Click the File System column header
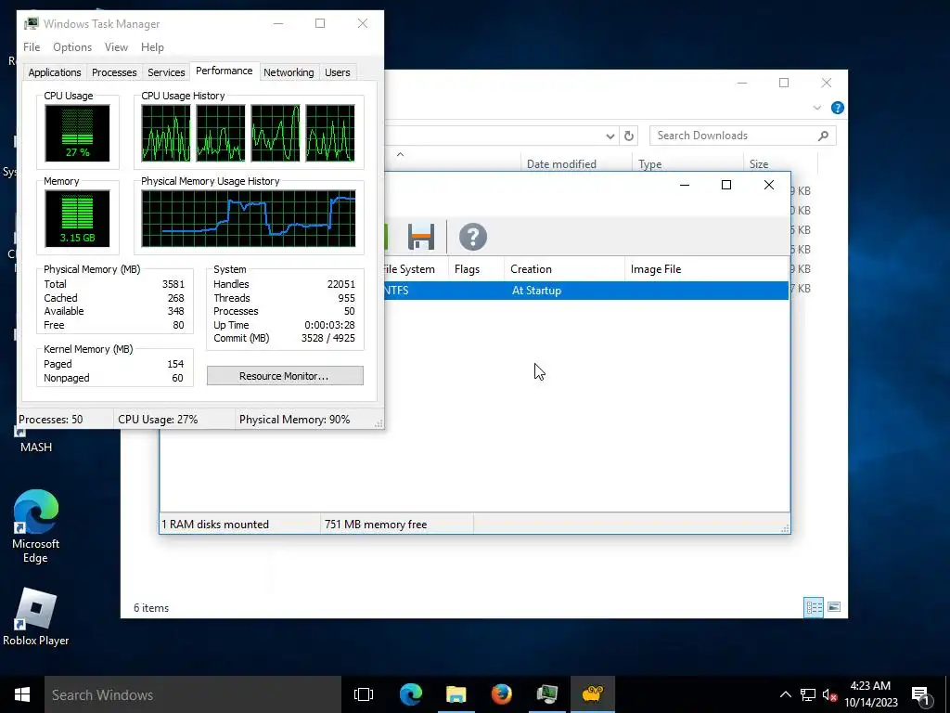The height and width of the screenshot is (713, 950). coord(416,269)
